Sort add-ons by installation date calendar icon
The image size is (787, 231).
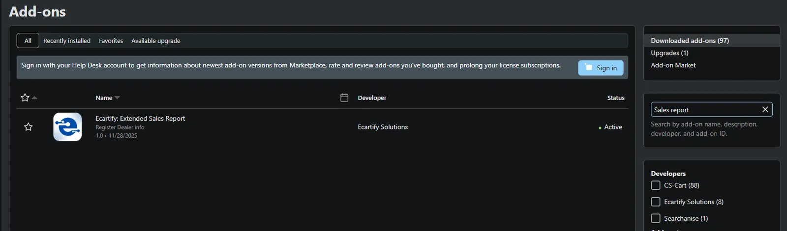click(344, 98)
